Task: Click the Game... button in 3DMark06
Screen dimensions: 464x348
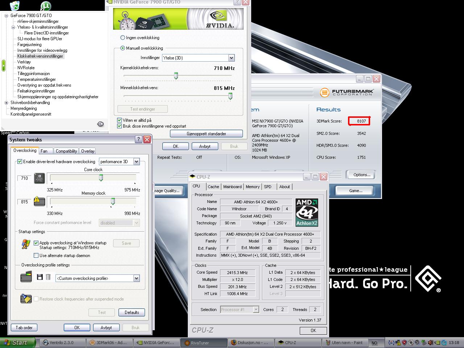Action: pos(355,191)
